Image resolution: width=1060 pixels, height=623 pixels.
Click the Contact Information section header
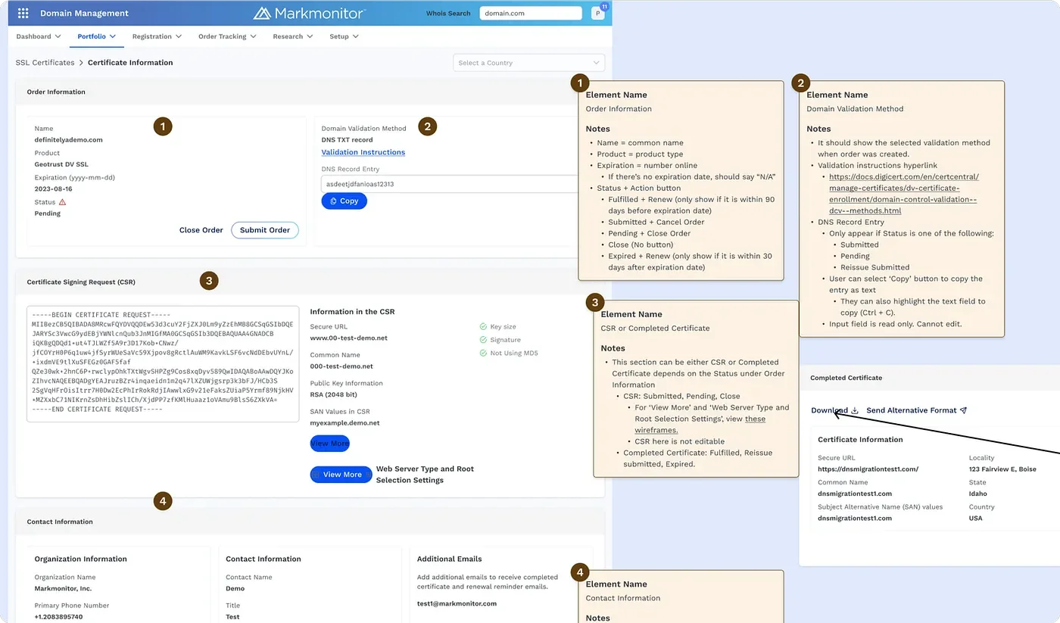[x=60, y=522]
